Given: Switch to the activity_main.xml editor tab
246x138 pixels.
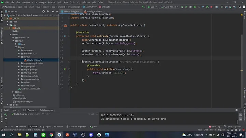Looking at the screenshot, I should (x=94, y=12).
